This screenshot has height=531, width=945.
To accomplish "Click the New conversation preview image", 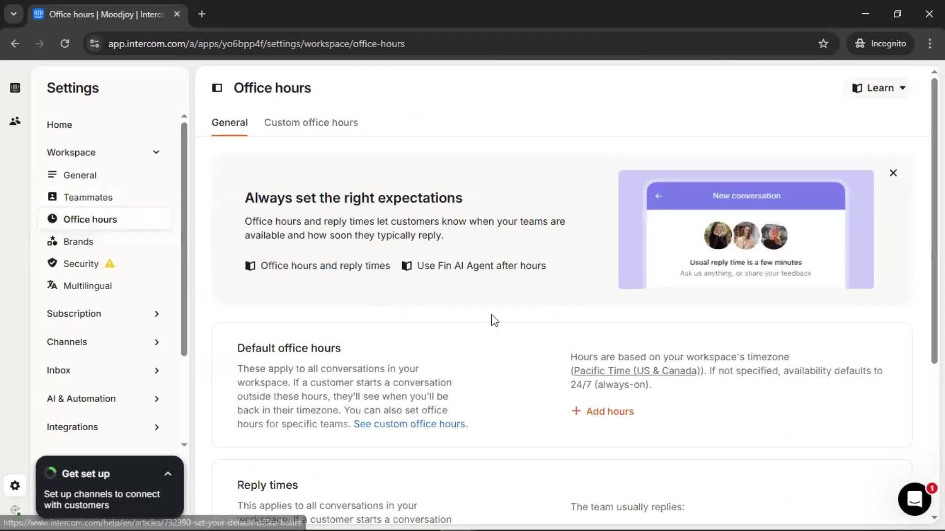I will tap(746, 230).
